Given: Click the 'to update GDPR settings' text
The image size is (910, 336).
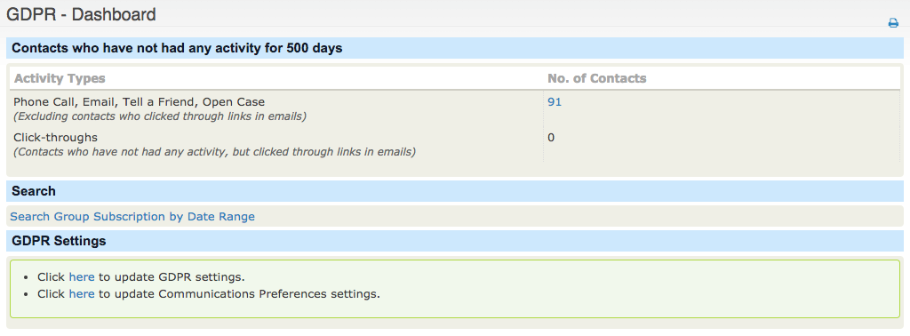Looking at the screenshot, I should pyautogui.click(x=172, y=276).
